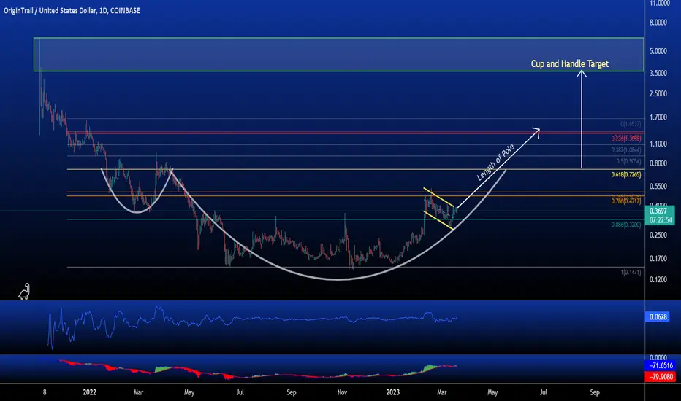Click the 0.1200 price axis label

pyautogui.click(x=658, y=280)
